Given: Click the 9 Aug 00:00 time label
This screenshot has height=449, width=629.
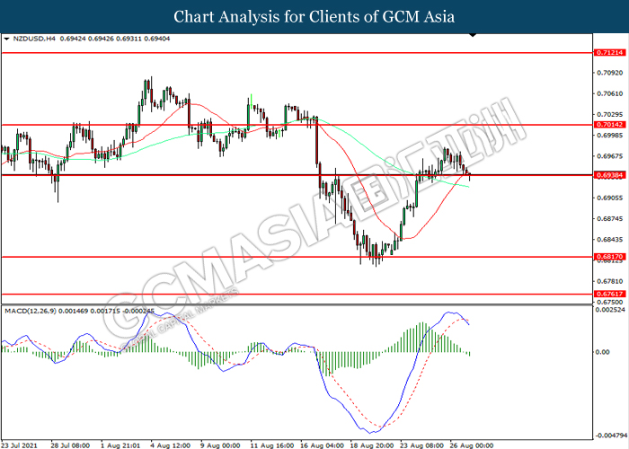Looking at the screenshot, I should click(x=220, y=445).
